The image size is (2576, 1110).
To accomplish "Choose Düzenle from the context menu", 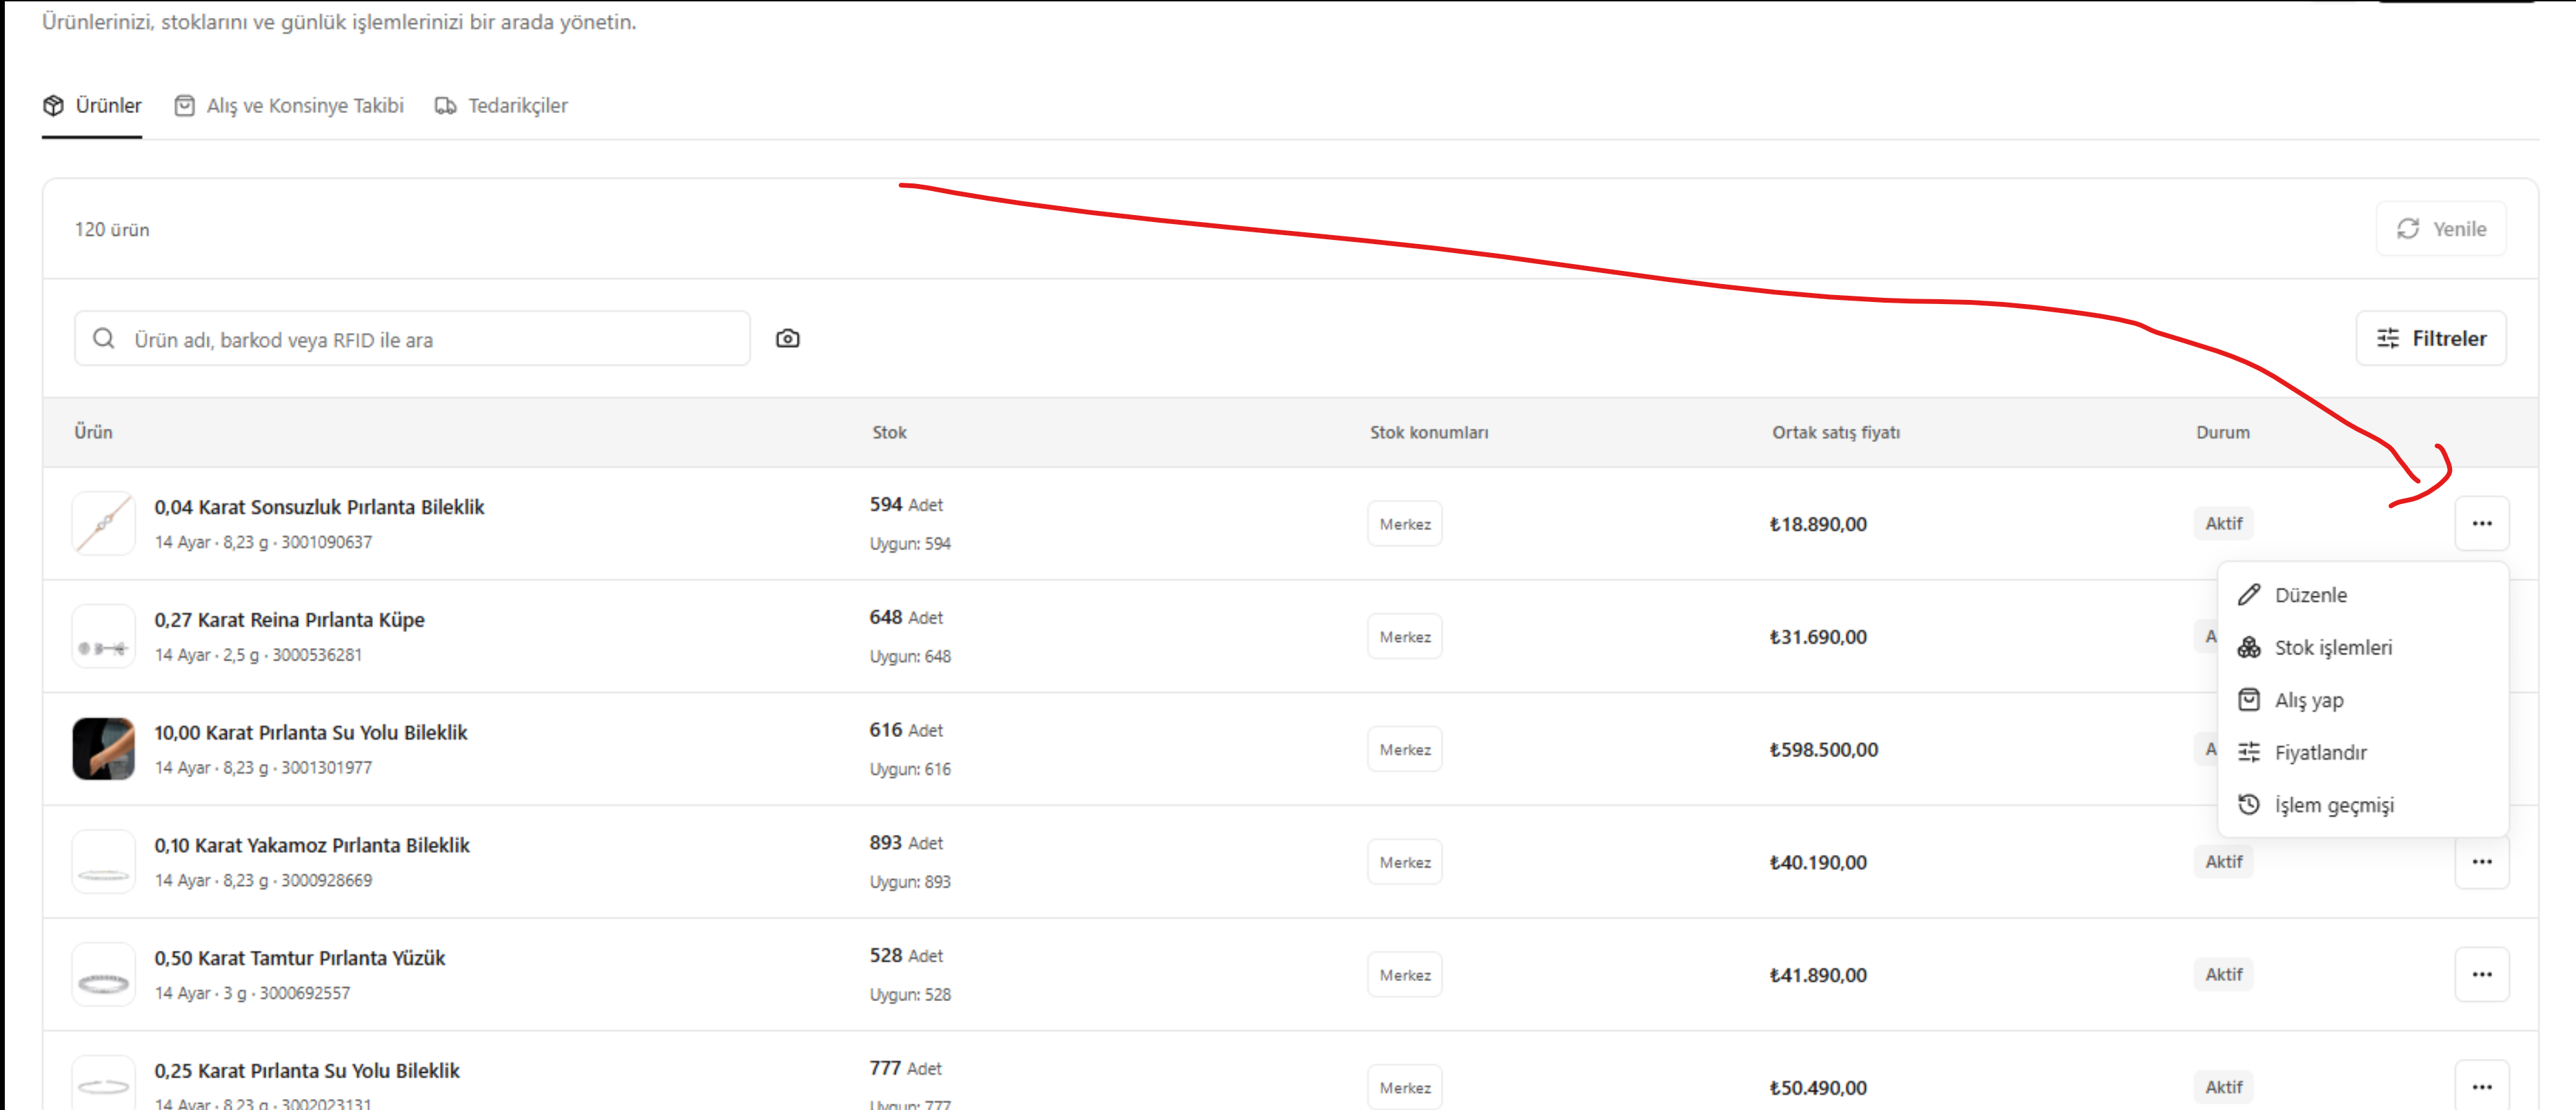I will pyautogui.click(x=2363, y=595).
